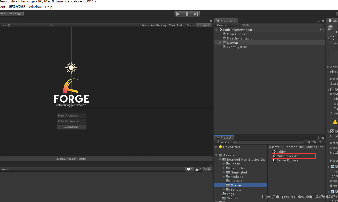338x202 pixels.
Task: Select the highlighted Scenes folder
Action: point(241,185)
